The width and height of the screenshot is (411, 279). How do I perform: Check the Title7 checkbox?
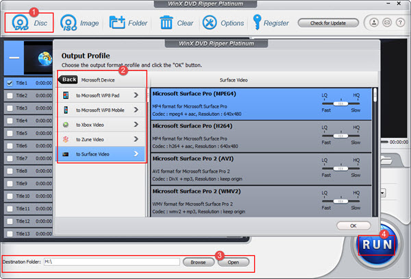click(x=10, y=158)
